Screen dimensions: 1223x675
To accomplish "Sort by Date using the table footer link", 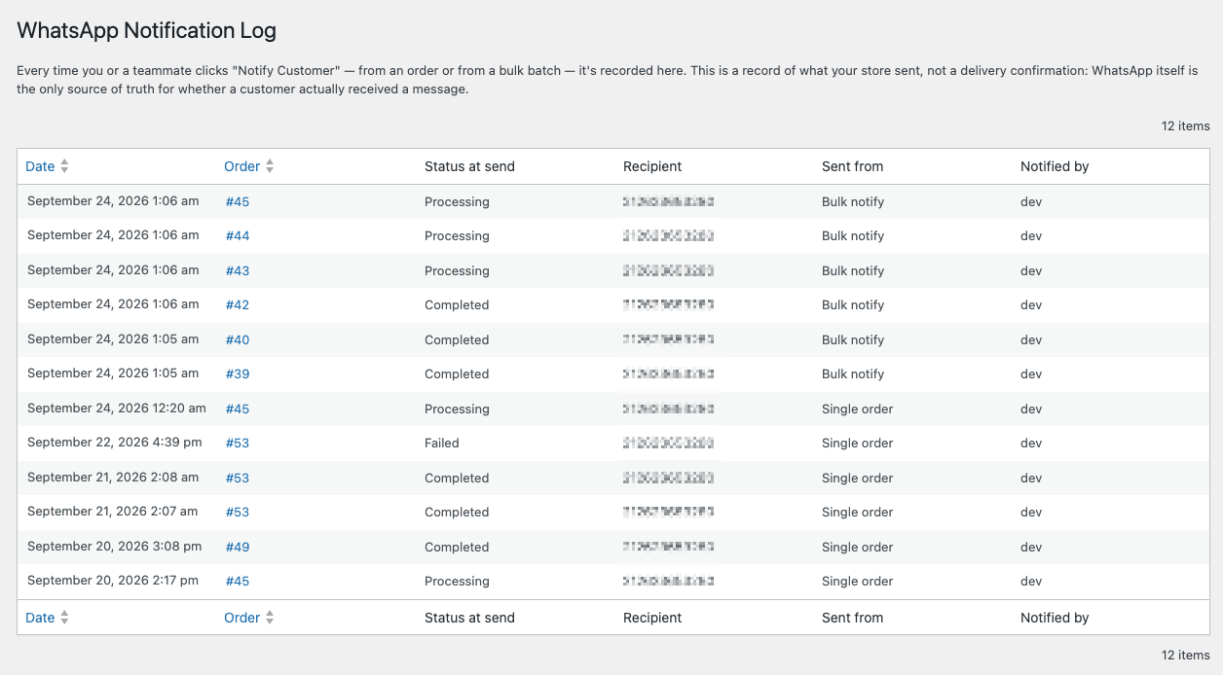I will [x=40, y=618].
